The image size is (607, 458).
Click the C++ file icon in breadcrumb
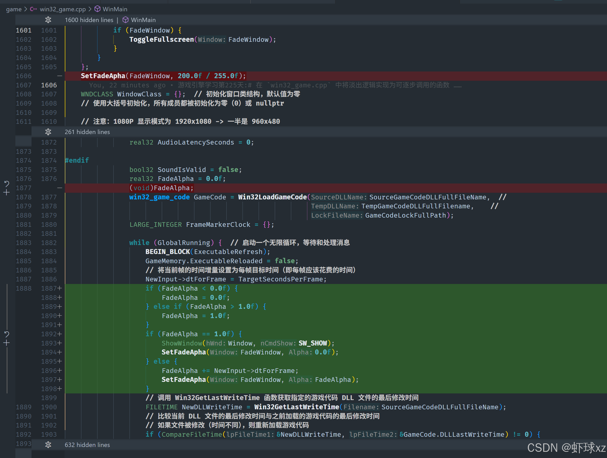[33, 9]
